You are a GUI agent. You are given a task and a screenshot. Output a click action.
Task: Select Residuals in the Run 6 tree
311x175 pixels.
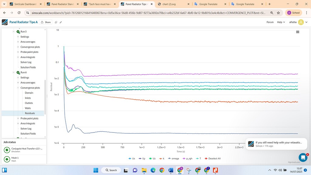30,113
